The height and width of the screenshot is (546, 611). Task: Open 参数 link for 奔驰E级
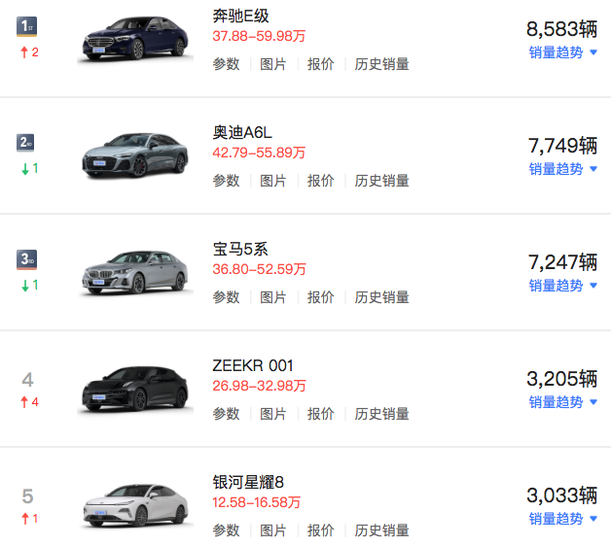(x=226, y=64)
